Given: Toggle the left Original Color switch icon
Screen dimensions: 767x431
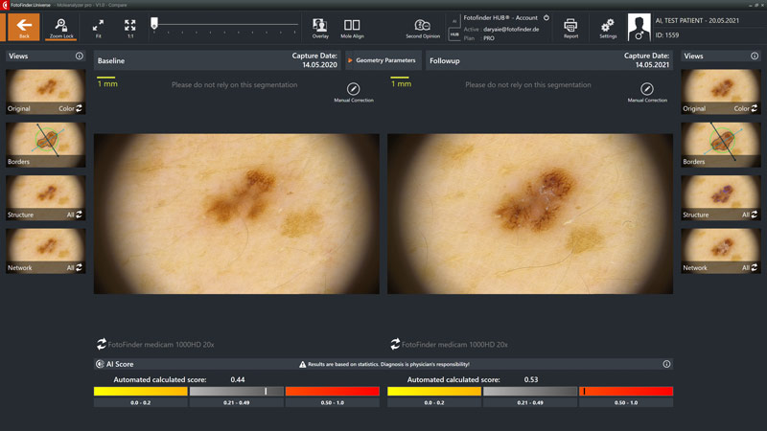Looking at the screenshot, I should [x=79, y=108].
